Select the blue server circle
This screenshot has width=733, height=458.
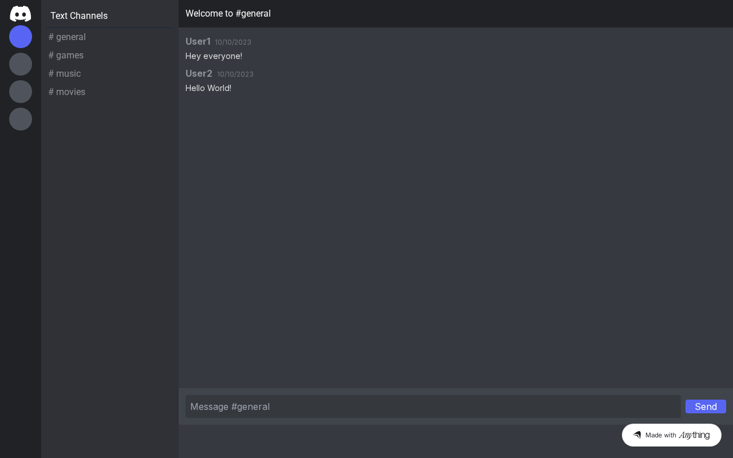click(x=21, y=37)
